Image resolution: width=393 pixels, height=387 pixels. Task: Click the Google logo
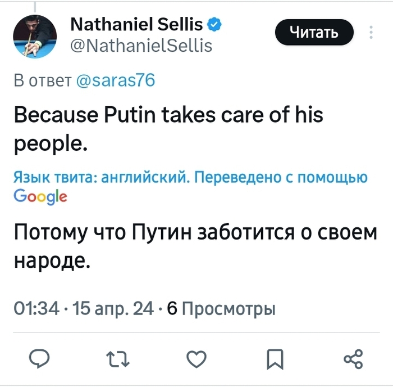point(40,196)
